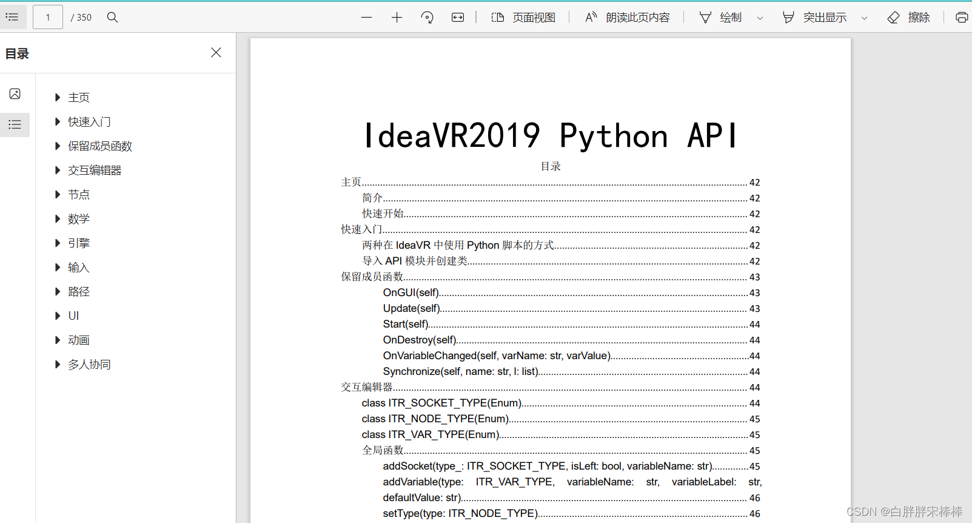972x523 pixels.
Task: Go to 路径 in the sidebar outline
Action: point(79,292)
